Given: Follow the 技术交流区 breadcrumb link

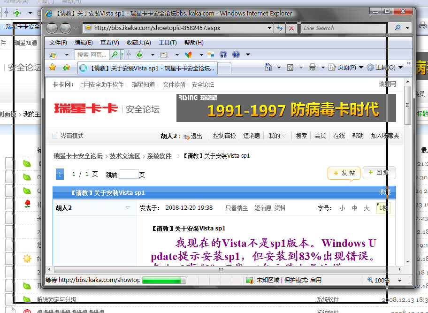Looking at the screenshot, I should tap(125, 156).
